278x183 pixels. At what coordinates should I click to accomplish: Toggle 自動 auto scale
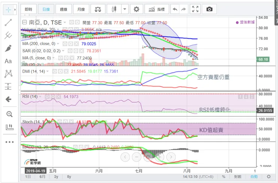pyautogui.click(x=254, y=177)
